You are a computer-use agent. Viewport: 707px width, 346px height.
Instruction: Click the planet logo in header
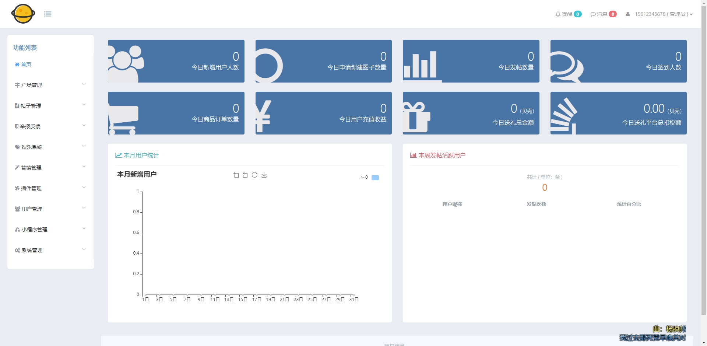click(x=23, y=14)
